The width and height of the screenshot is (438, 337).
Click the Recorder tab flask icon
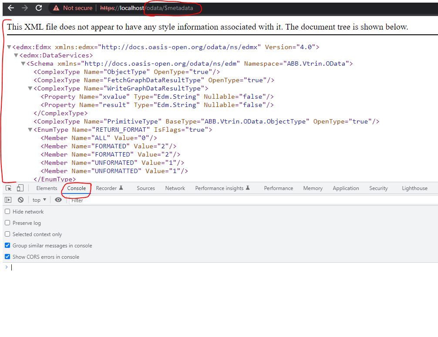click(121, 188)
